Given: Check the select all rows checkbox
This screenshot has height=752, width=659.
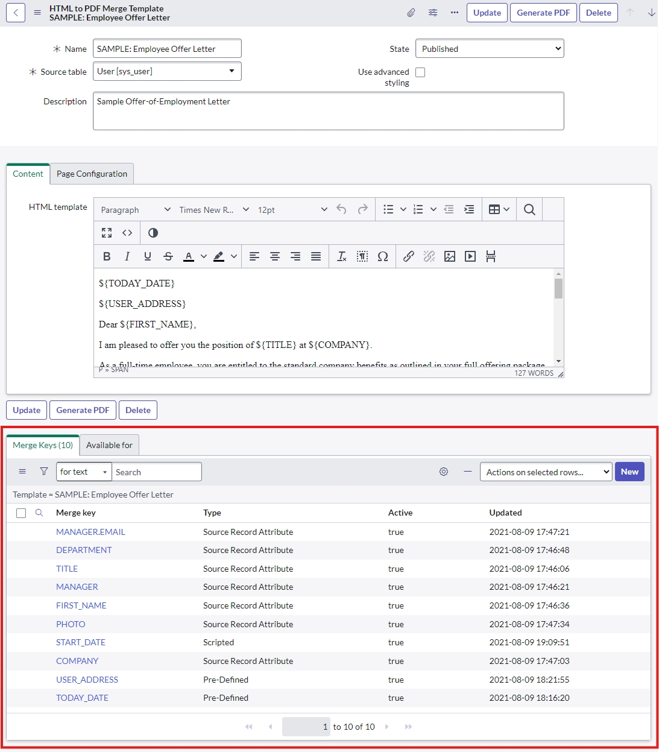Looking at the screenshot, I should (x=21, y=513).
